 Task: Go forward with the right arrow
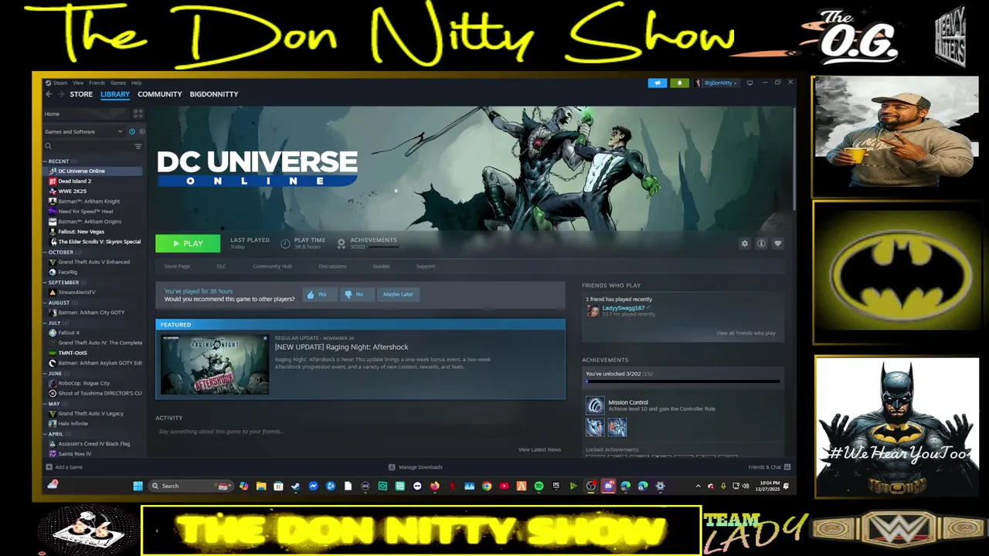click(61, 94)
